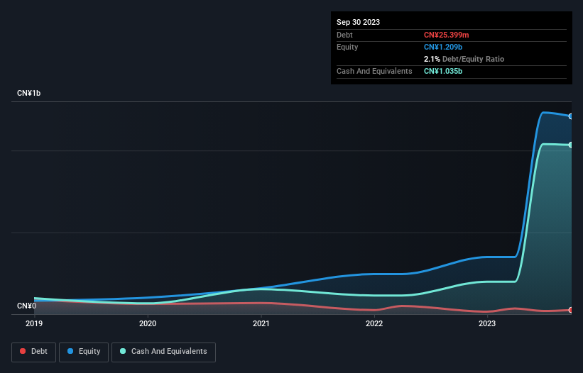Click the Debt end data point

(x=571, y=310)
